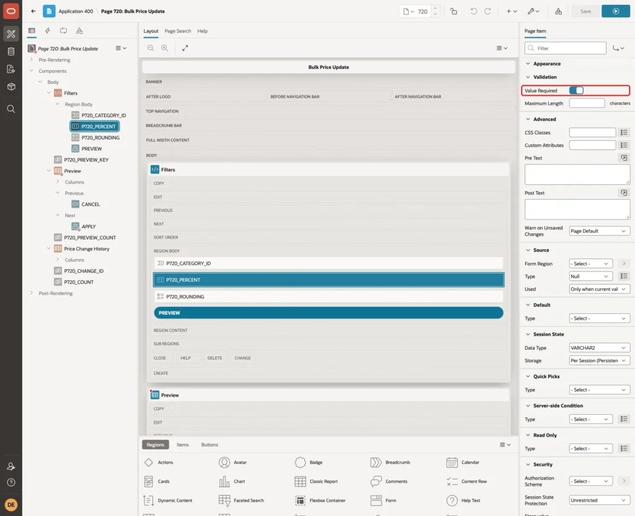Zoom out the layout view

tap(151, 48)
